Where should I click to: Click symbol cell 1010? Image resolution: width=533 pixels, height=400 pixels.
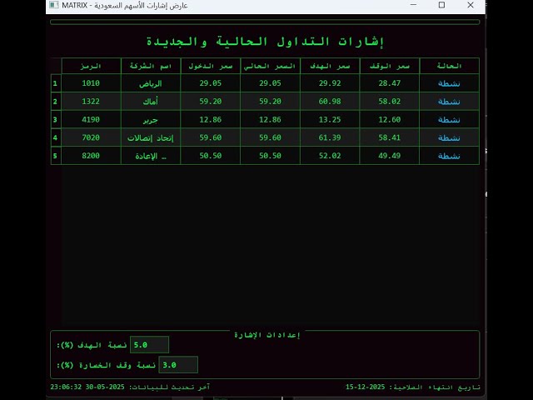point(91,83)
